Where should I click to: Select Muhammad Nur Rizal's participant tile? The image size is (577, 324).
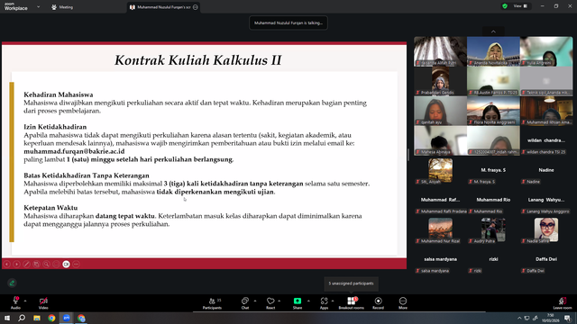(441, 229)
